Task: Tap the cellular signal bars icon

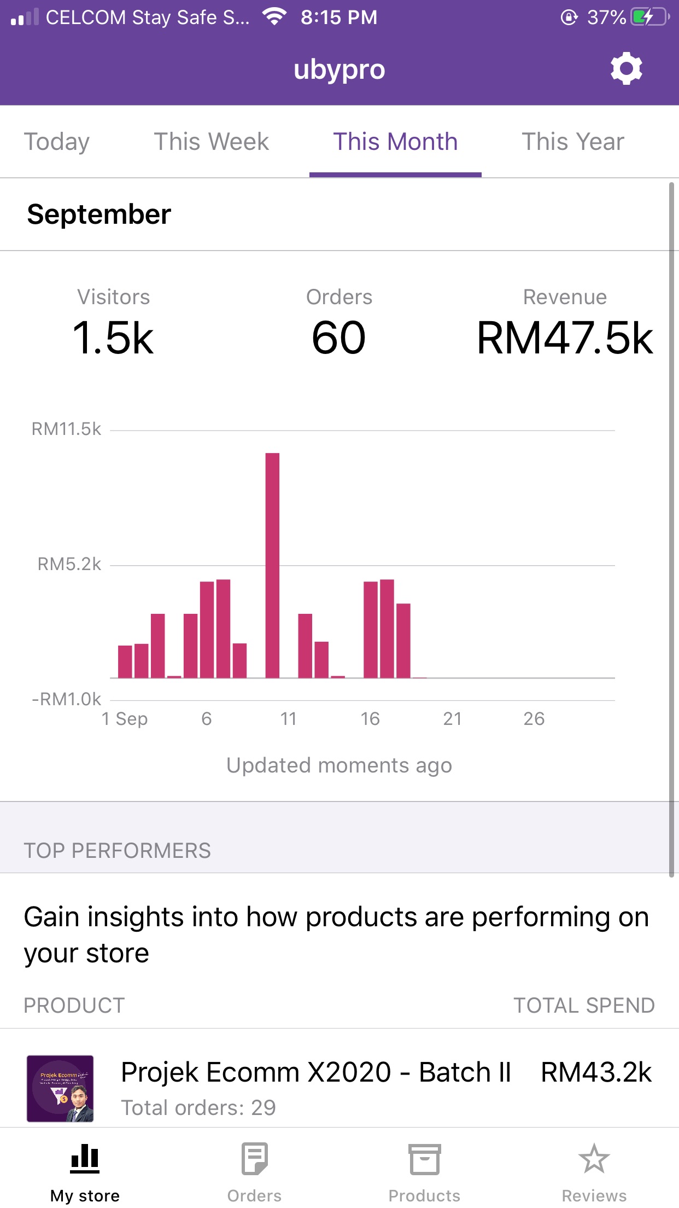Action: pyautogui.click(x=25, y=17)
